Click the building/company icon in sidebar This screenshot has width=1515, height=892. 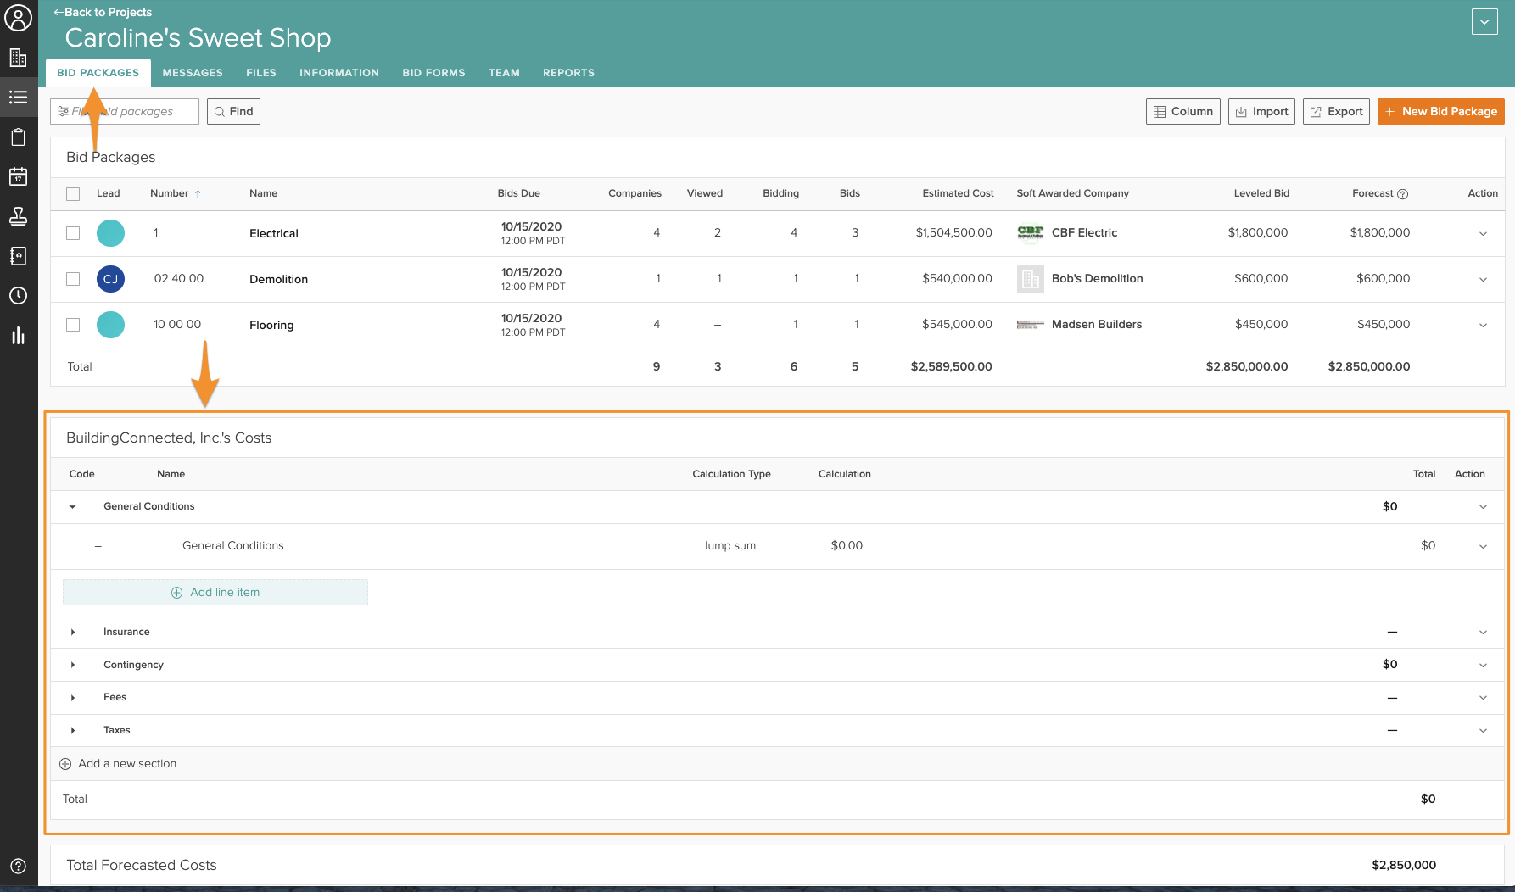click(x=18, y=58)
